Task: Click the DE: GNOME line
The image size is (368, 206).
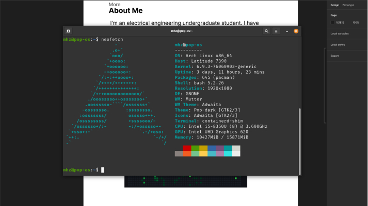Action: (187, 94)
